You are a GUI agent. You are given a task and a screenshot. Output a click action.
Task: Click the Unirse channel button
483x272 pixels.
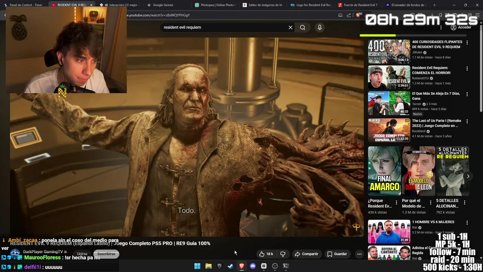click(82, 254)
